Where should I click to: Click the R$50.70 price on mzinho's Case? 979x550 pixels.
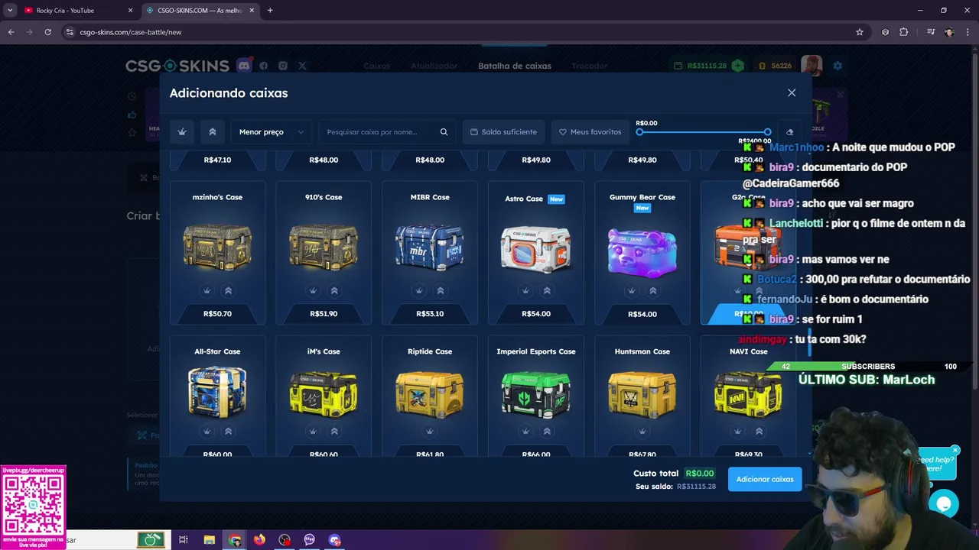pyautogui.click(x=217, y=314)
